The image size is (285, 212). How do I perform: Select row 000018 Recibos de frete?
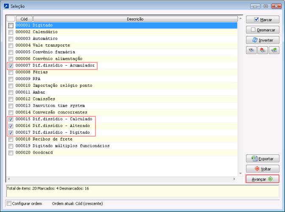point(126,139)
